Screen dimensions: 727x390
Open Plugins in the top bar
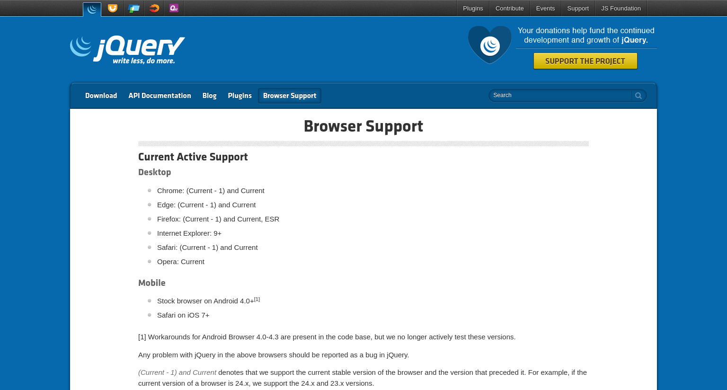click(473, 9)
